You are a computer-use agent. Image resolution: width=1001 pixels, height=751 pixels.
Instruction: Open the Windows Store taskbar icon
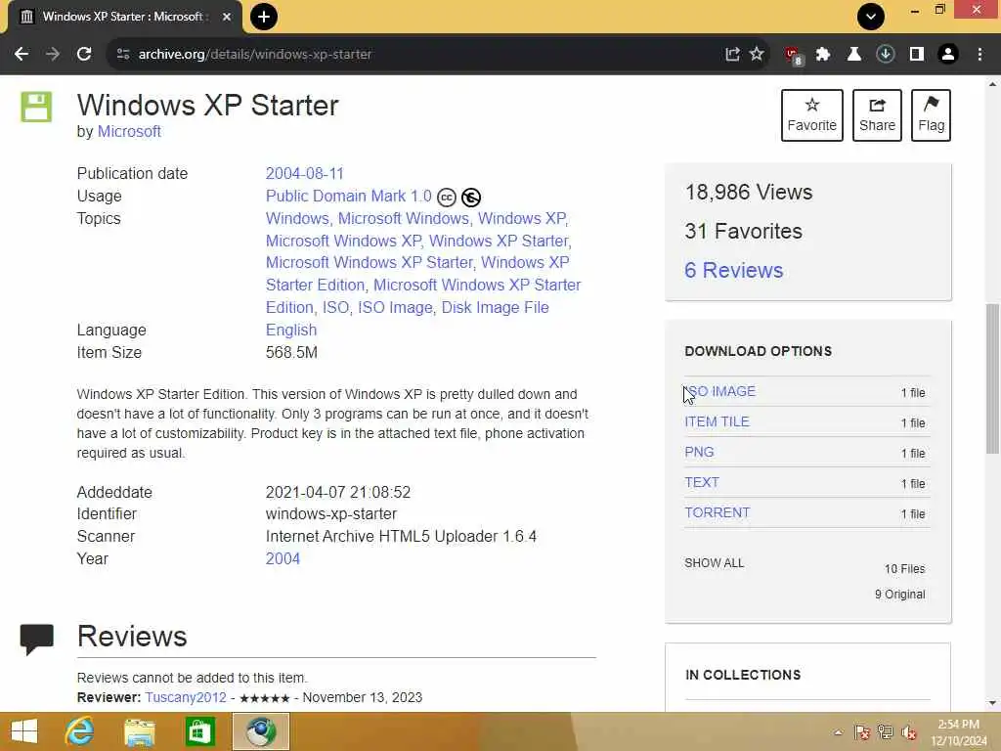click(199, 732)
